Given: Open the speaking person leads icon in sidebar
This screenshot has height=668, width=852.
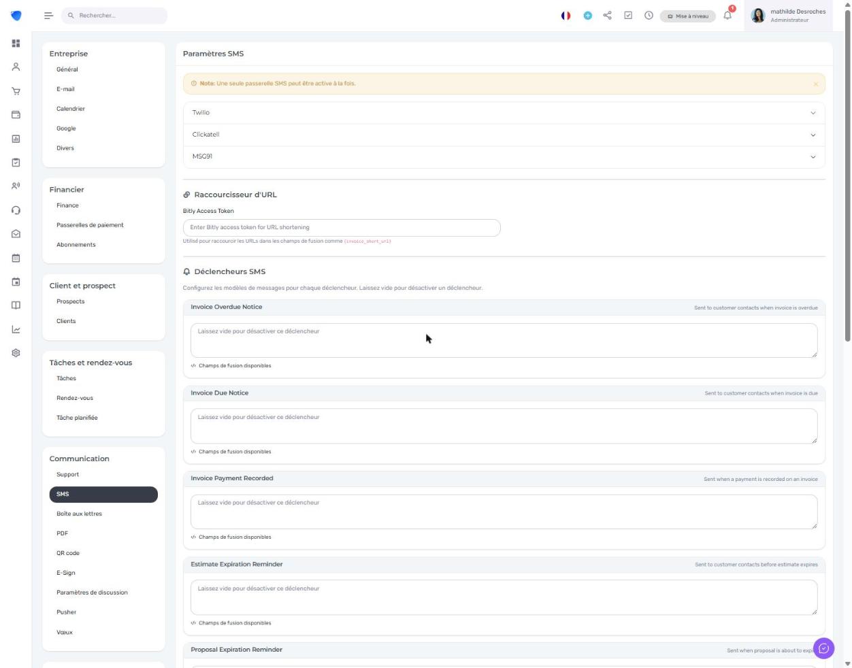Looking at the screenshot, I should click(x=16, y=186).
